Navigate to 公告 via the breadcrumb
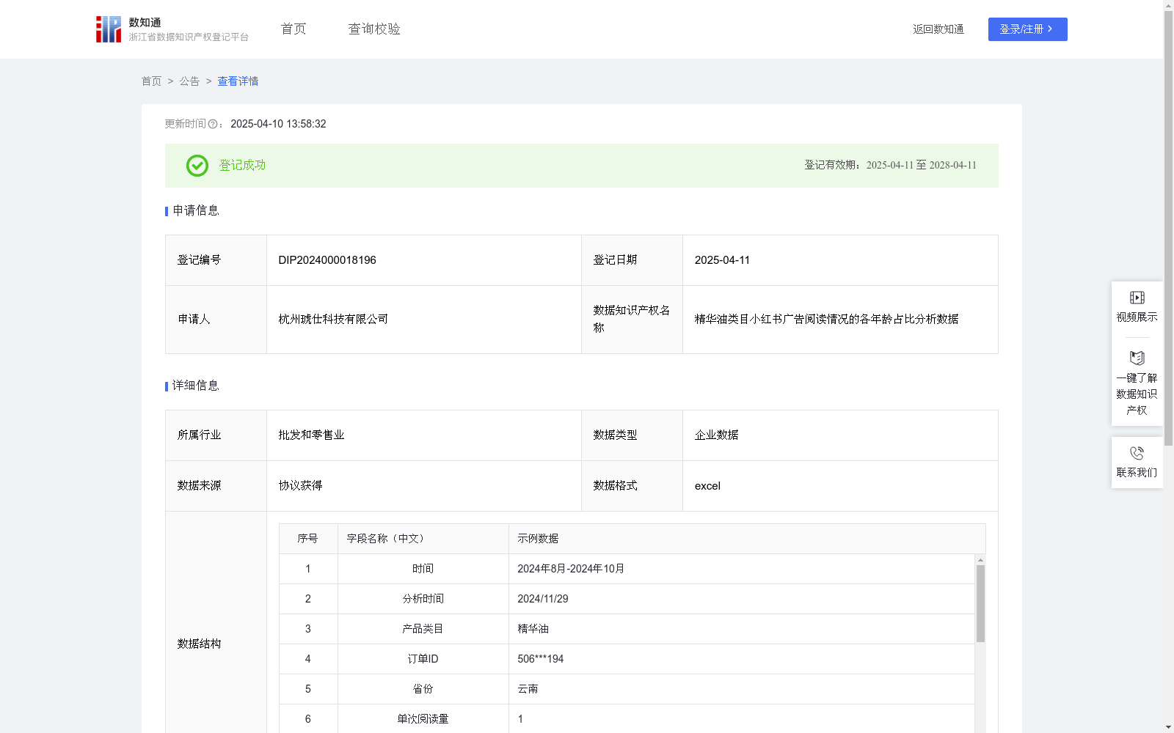The height and width of the screenshot is (733, 1174). click(x=189, y=81)
